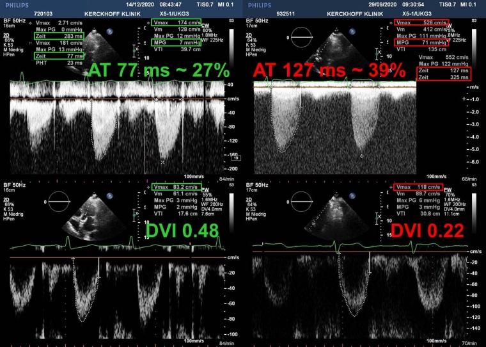The image size is (486, 347).
Task: Select the VTI 135 cm measurement
Action: point(421,49)
